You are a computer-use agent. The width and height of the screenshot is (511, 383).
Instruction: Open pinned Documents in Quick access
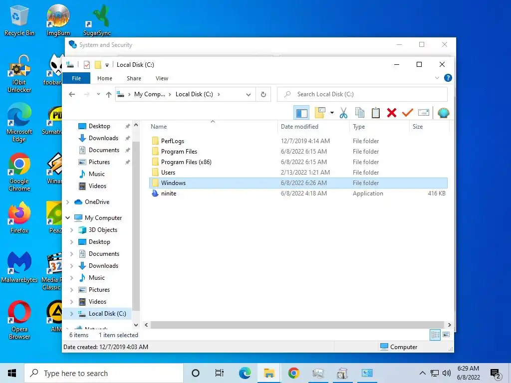tap(104, 150)
